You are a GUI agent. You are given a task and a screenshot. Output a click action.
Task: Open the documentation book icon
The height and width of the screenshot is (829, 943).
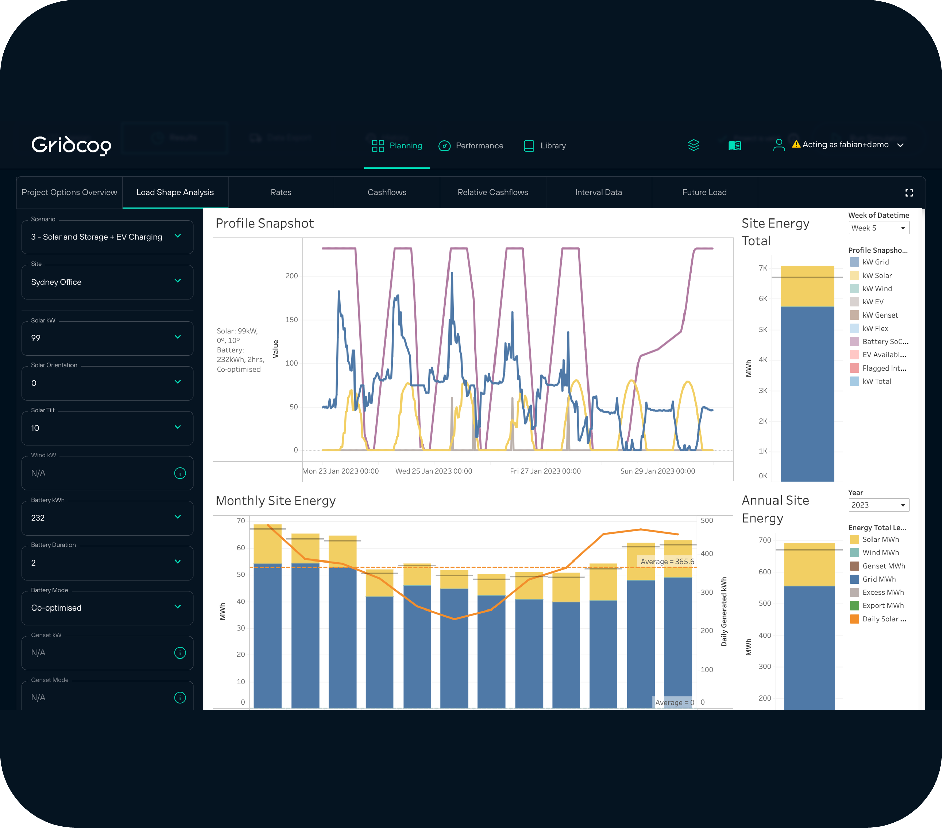[x=735, y=146]
